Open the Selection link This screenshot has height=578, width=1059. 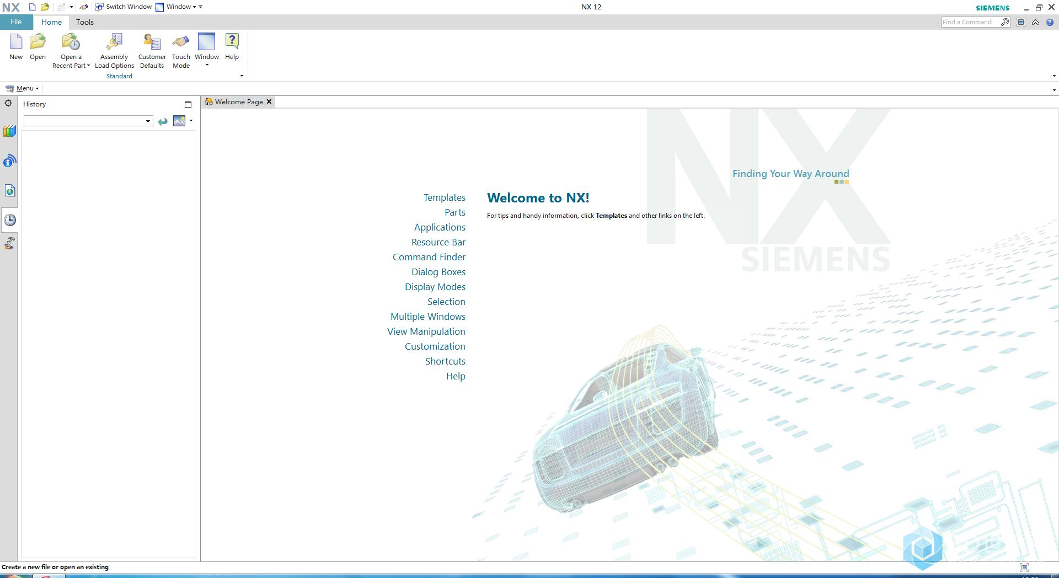[x=446, y=302]
